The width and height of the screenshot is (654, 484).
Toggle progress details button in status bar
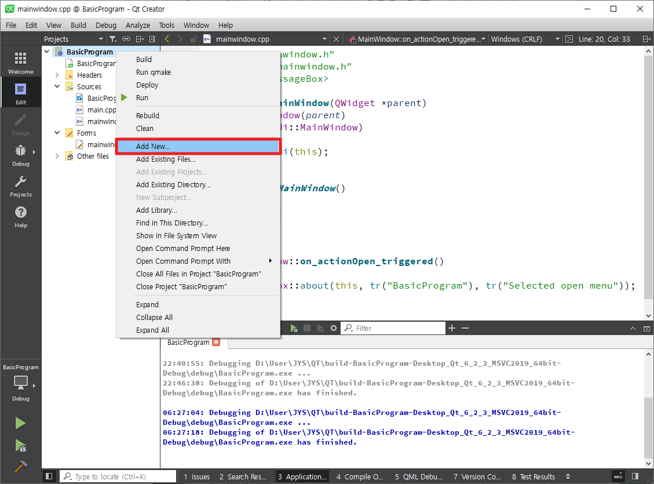[618, 476]
